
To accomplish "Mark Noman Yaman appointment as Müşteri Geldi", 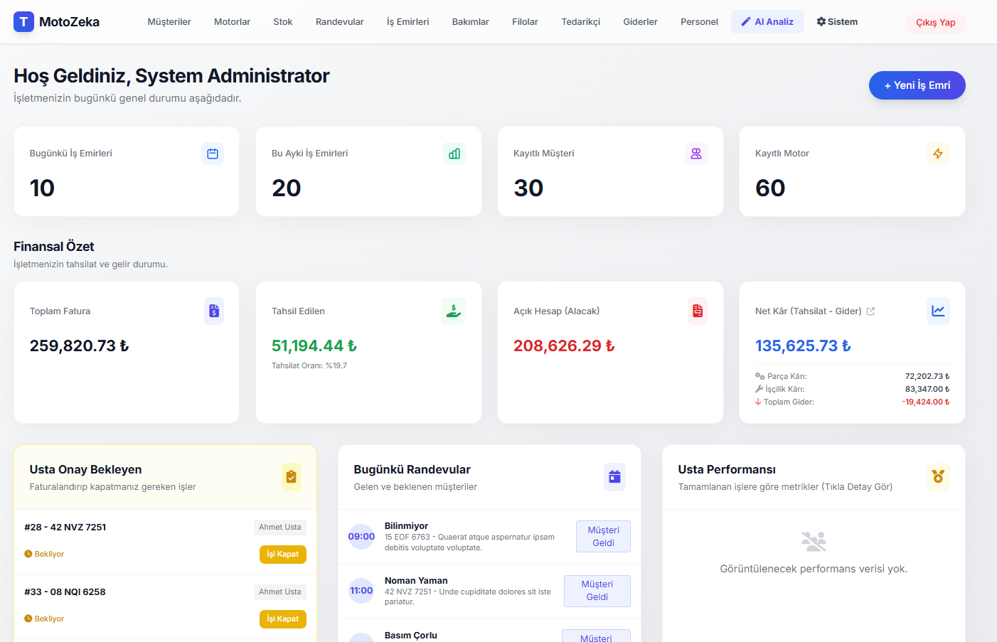I will point(597,591).
